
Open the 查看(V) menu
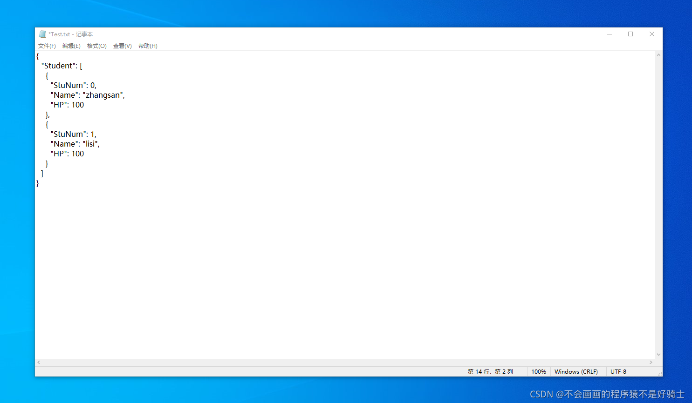pos(122,46)
